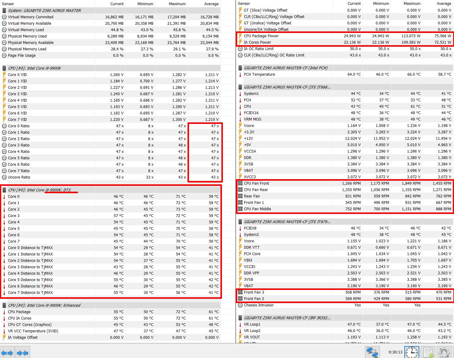
Task: Click the fan icon beside Front Fan 3
Action: tap(240, 292)
